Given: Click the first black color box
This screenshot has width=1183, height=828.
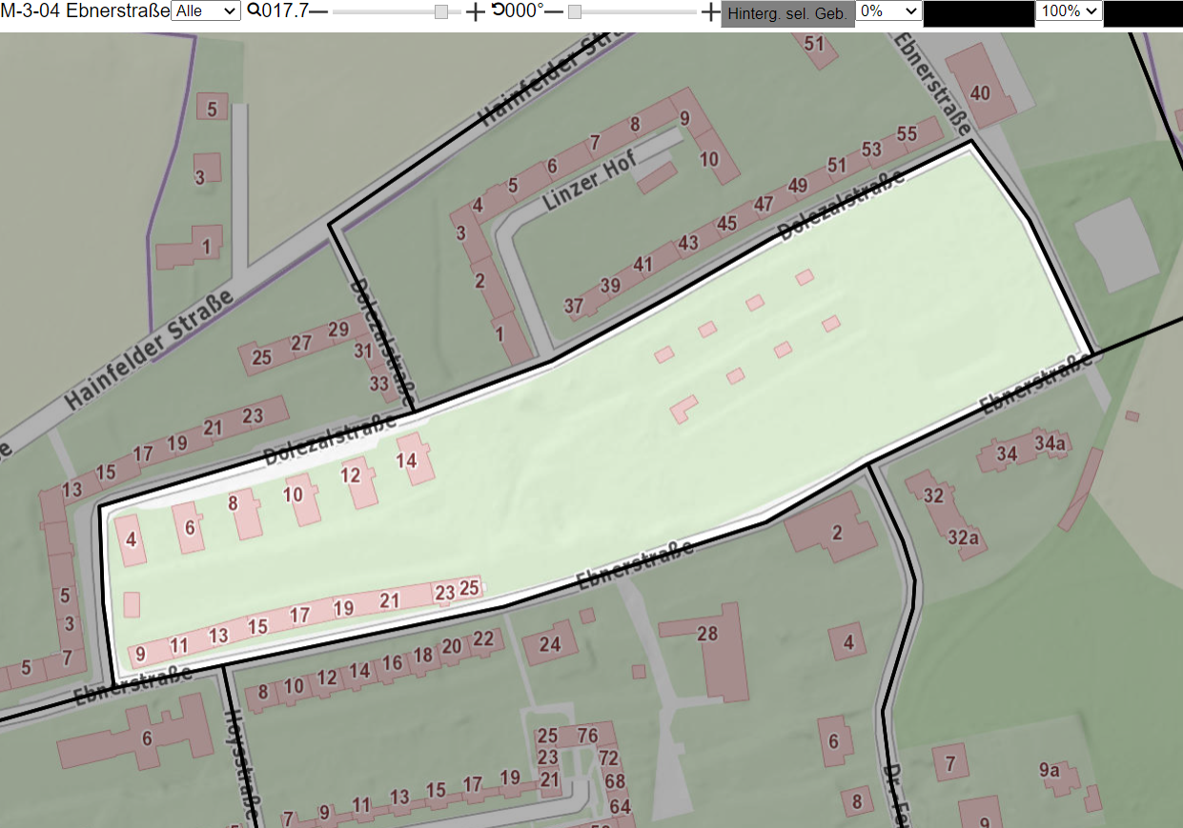Looking at the screenshot, I should click(979, 13).
